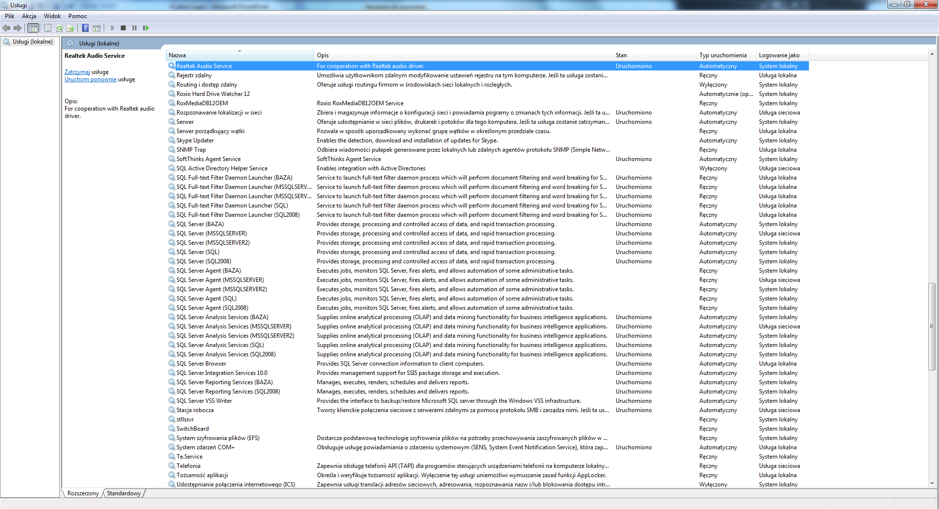Sort by the Stan column header
The width and height of the screenshot is (939, 509).
pyautogui.click(x=654, y=55)
